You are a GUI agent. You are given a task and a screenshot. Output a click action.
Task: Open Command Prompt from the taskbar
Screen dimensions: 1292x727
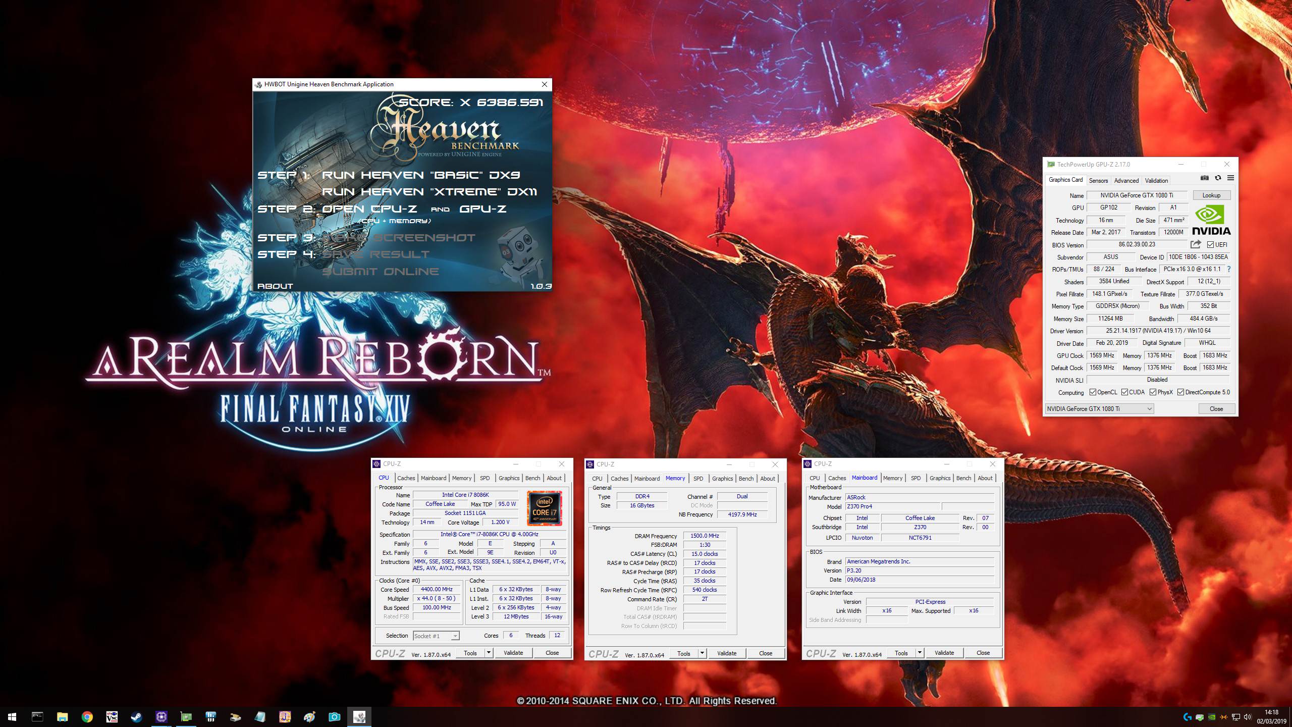tap(37, 717)
